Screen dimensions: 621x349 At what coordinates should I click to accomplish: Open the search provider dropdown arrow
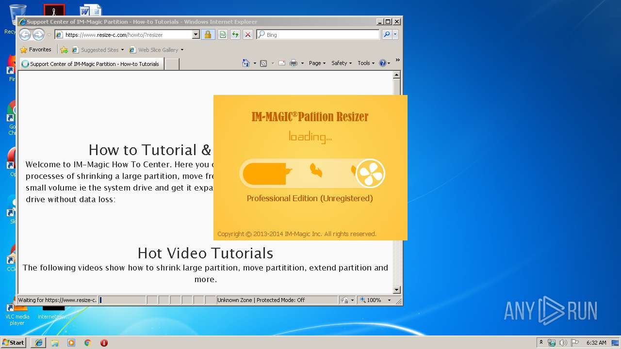(x=395, y=34)
